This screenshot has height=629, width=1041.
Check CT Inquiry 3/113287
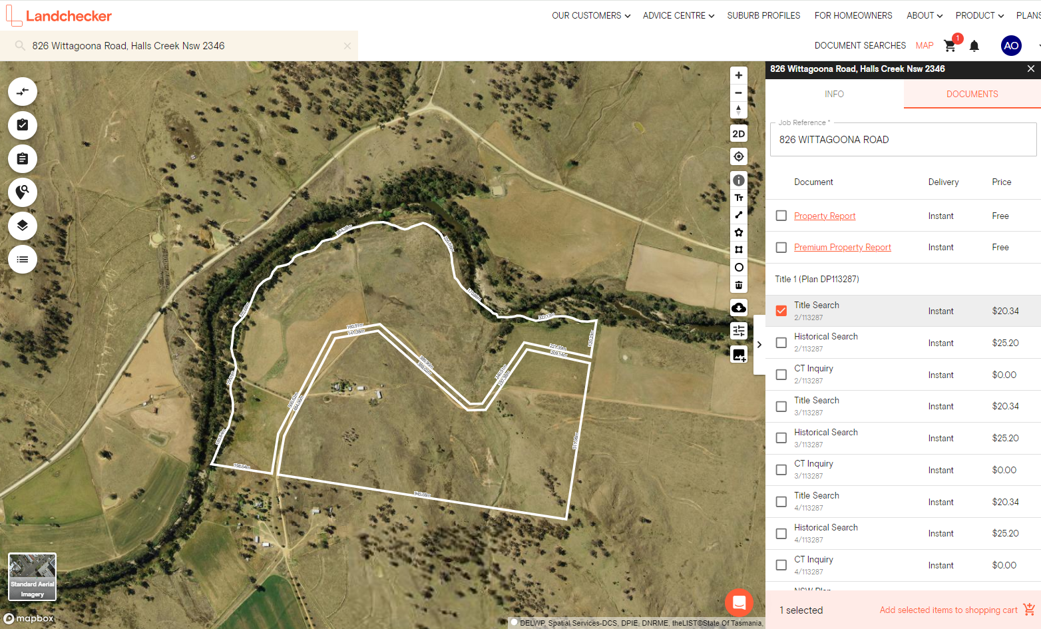[x=781, y=470]
